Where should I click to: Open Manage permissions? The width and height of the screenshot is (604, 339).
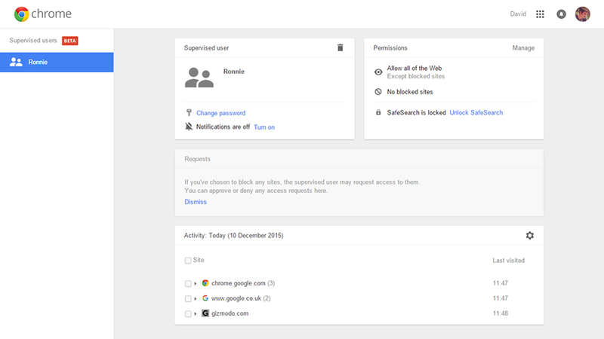click(x=523, y=48)
